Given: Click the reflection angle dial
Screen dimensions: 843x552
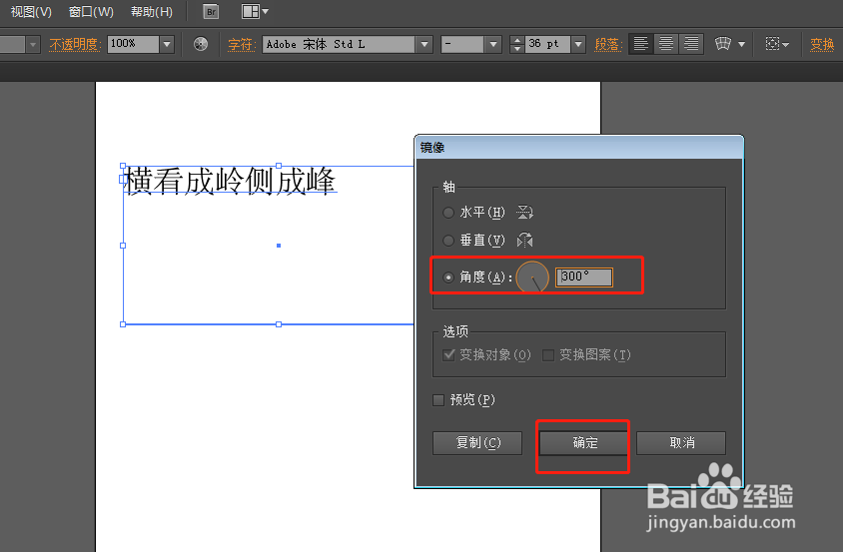Looking at the screenshot, I should pyautogui.click(x=532, y=276).
